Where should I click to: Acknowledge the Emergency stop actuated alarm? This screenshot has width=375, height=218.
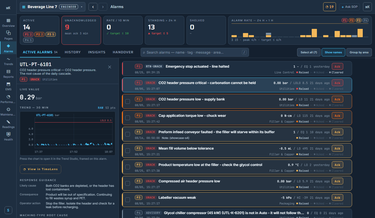coord(337,67)
